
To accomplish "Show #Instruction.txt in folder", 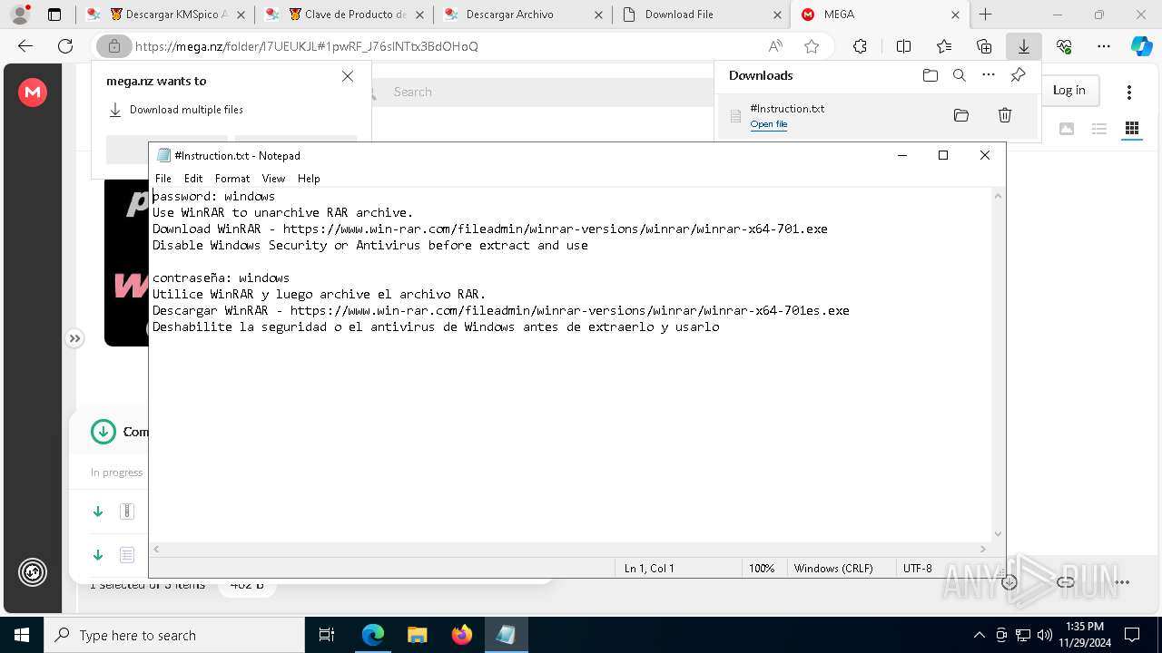I will (x=961, y=115).
